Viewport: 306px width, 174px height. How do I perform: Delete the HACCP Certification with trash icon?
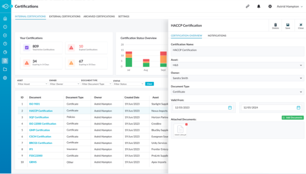tap(275, 25)
